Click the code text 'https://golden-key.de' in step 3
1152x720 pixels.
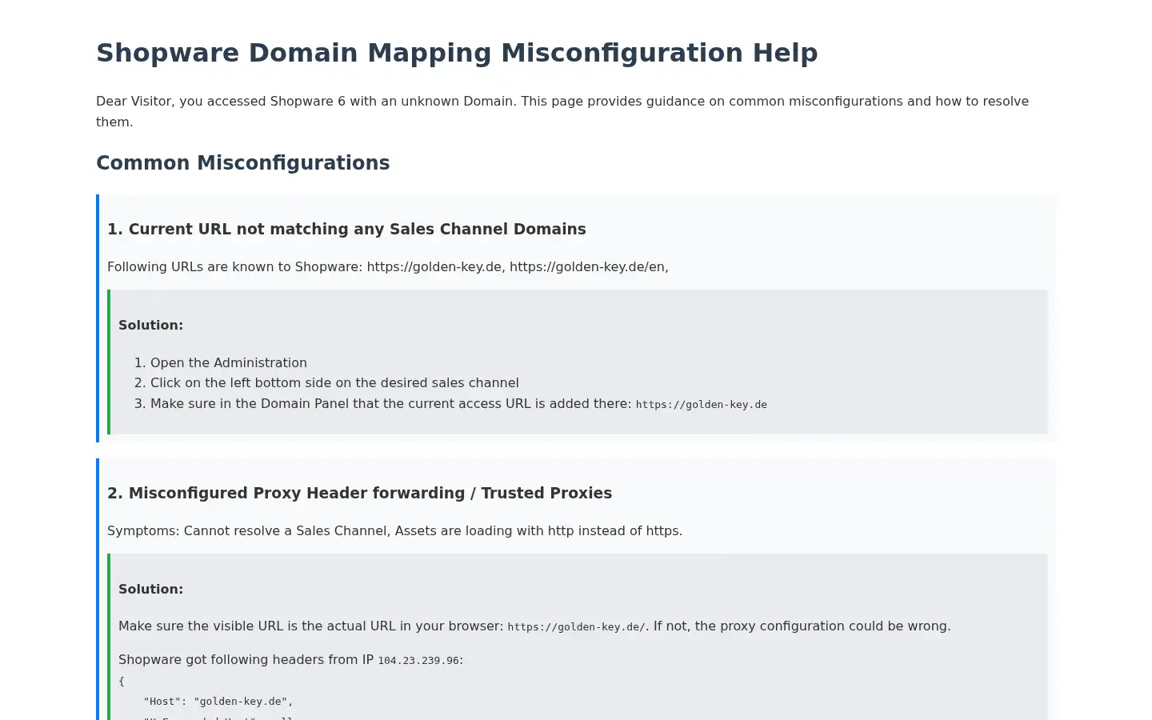click(702, 405)
